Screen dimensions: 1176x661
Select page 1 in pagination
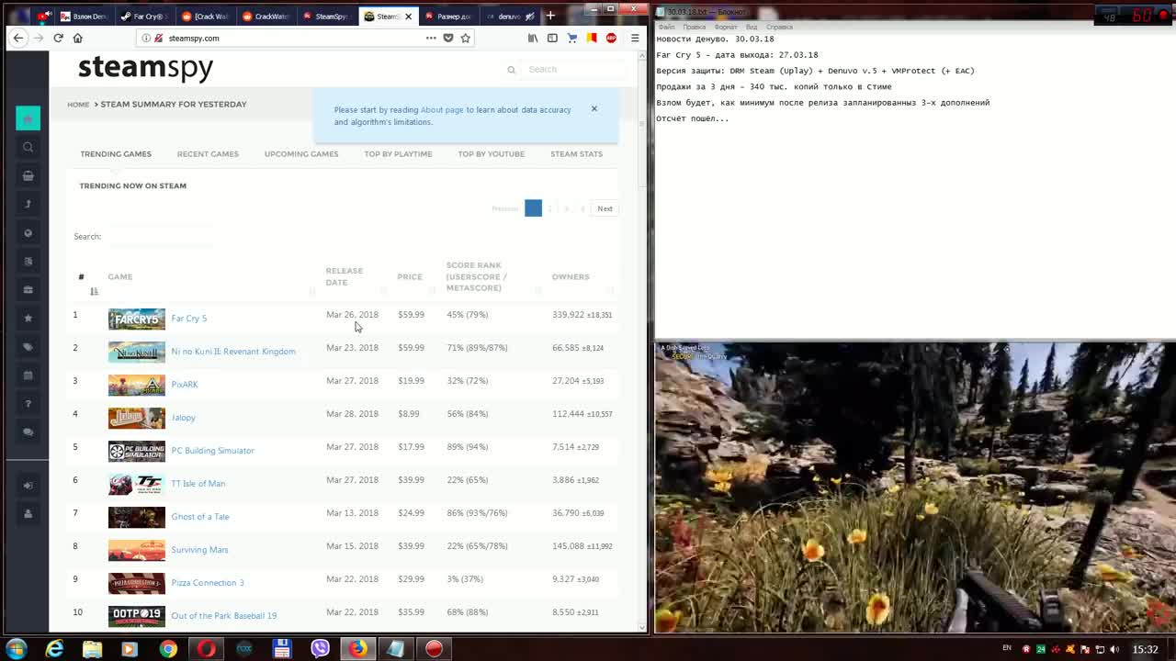click(533, 208)
